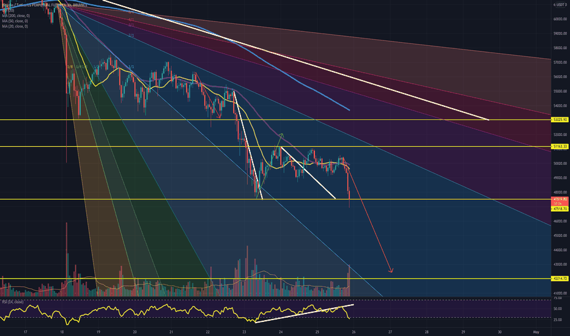Click the Bitcoin / TetherUS perpetual futures symbol title

coord(45,5)
